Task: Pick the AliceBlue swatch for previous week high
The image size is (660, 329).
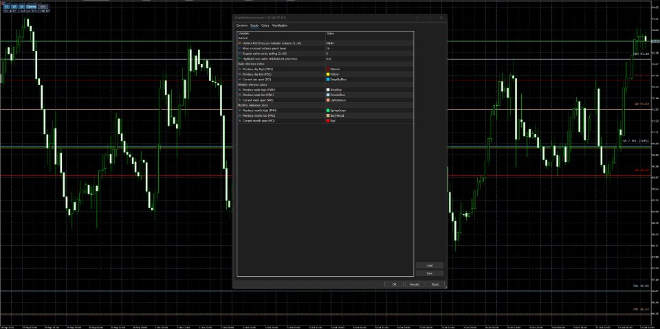Action: coord(328,89)
